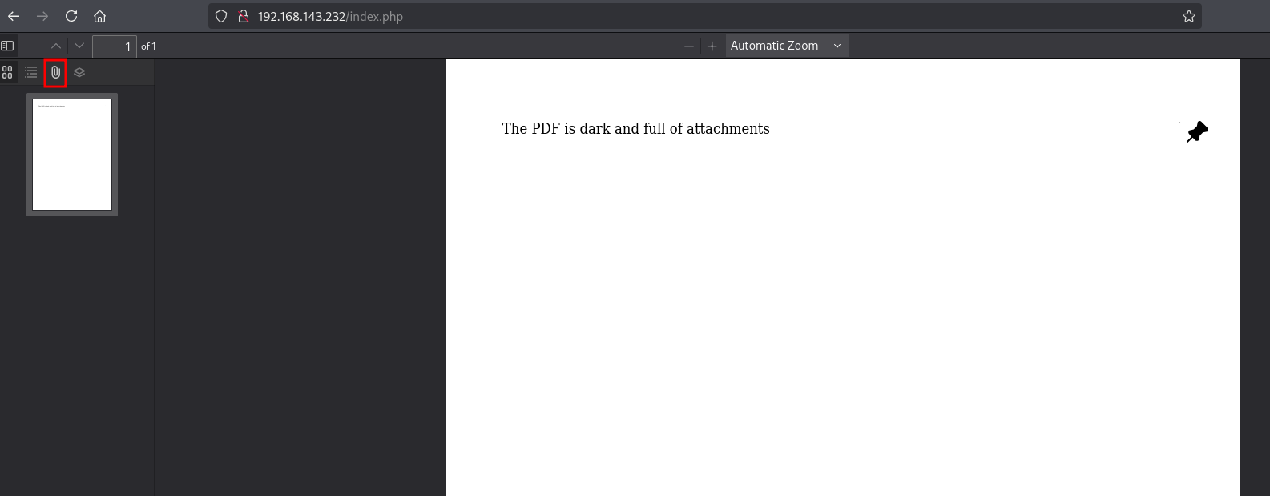This screenshot has height=496, width=1270.
Task: Expand the Automatic Zoom dropdown
Action: coord(786,46)
